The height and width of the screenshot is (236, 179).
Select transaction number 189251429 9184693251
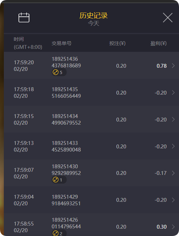pyautogui.click(x=66, y=200)
